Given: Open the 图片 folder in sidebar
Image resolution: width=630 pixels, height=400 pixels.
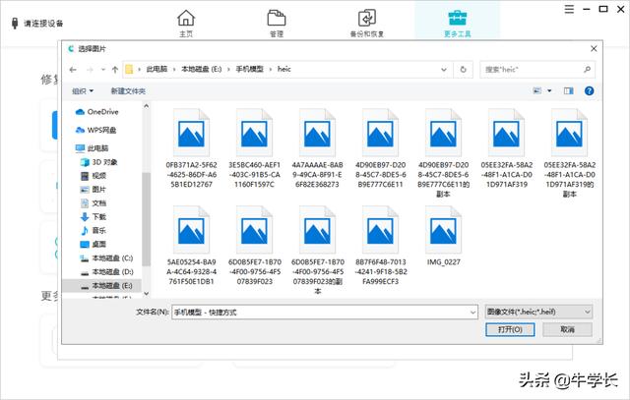Looking at the screenshot, I should pyautogui.click(x=94, y=190).
